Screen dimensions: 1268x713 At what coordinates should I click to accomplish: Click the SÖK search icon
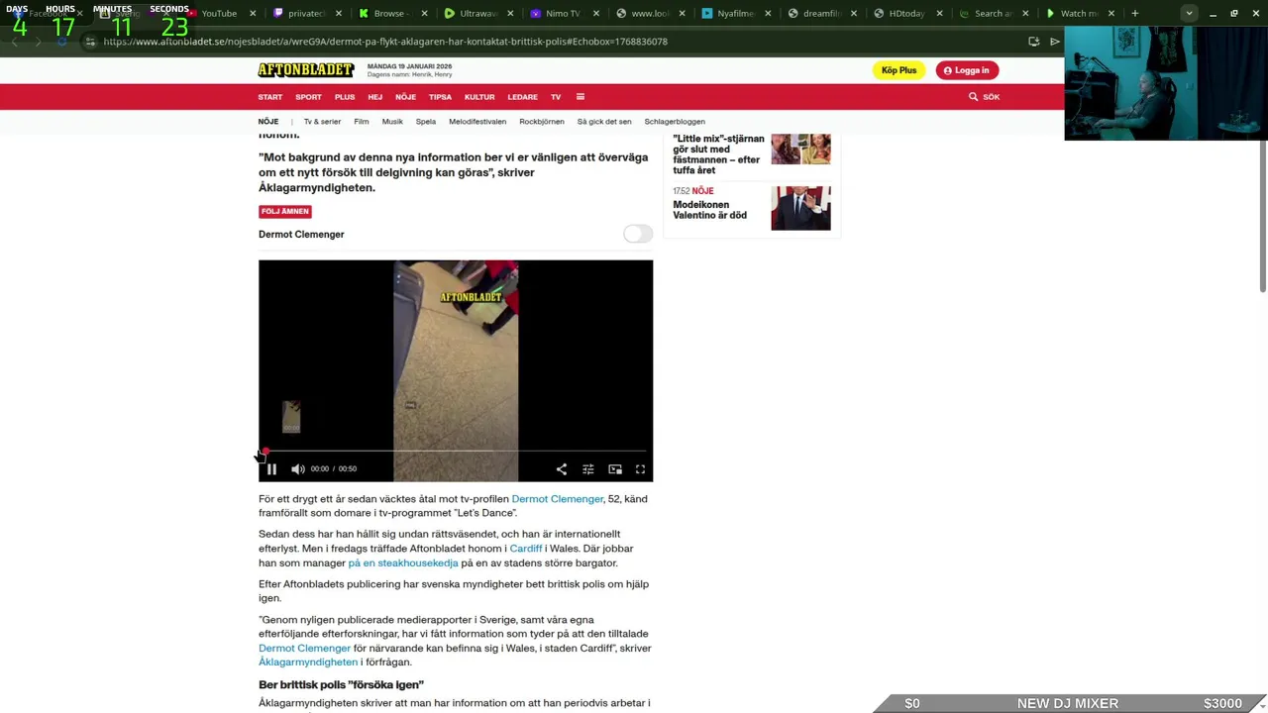point(984,97)
